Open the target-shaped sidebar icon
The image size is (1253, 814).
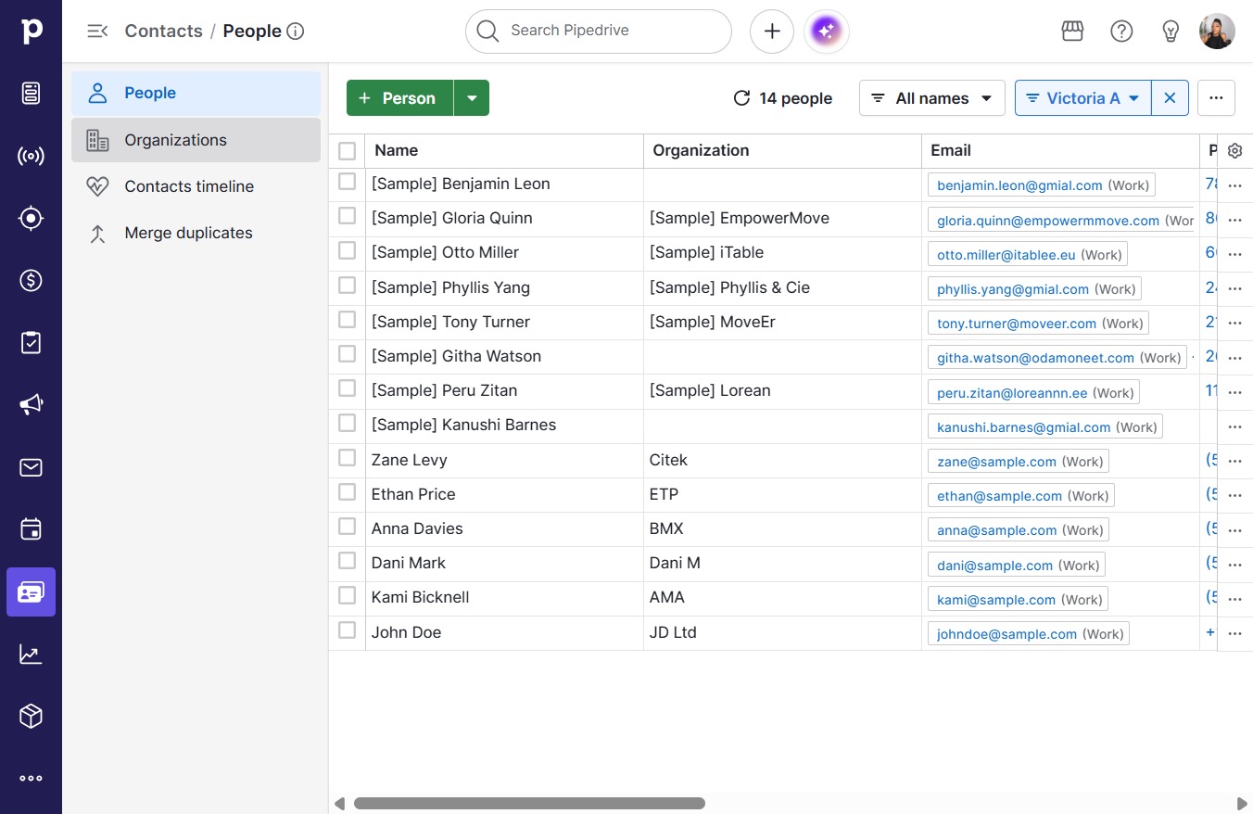(x=31, y=218)
